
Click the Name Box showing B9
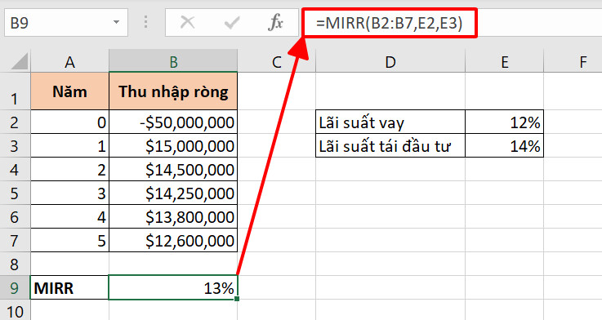pyautogui.click(x=66, y=23)
